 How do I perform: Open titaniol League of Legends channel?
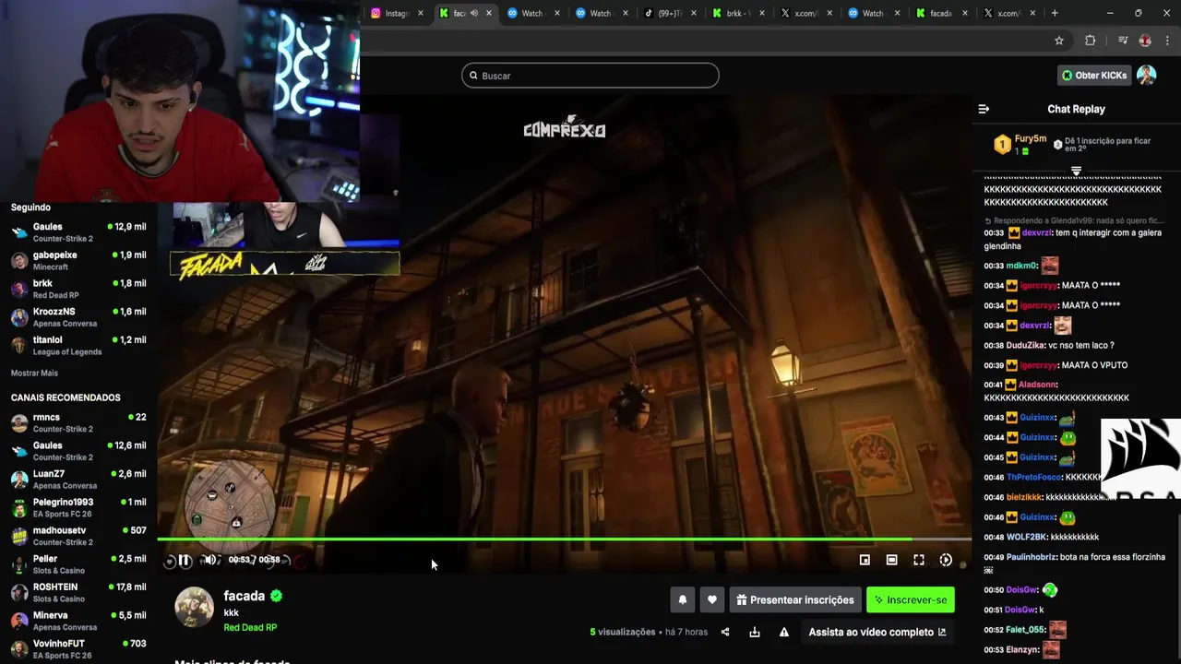78,346
